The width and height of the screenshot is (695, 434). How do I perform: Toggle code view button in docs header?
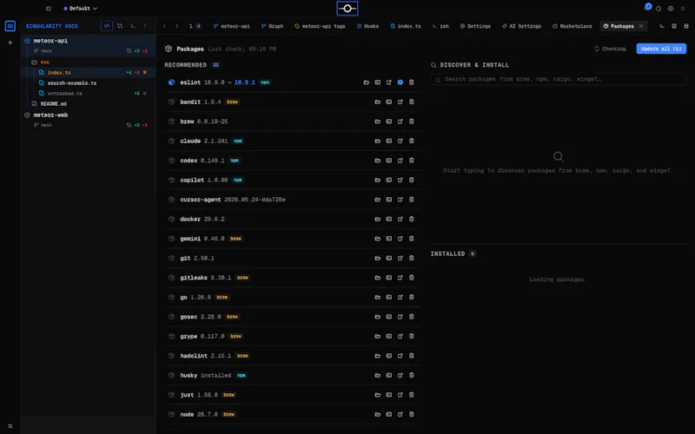pyautogui.click(x=107, y=26)
